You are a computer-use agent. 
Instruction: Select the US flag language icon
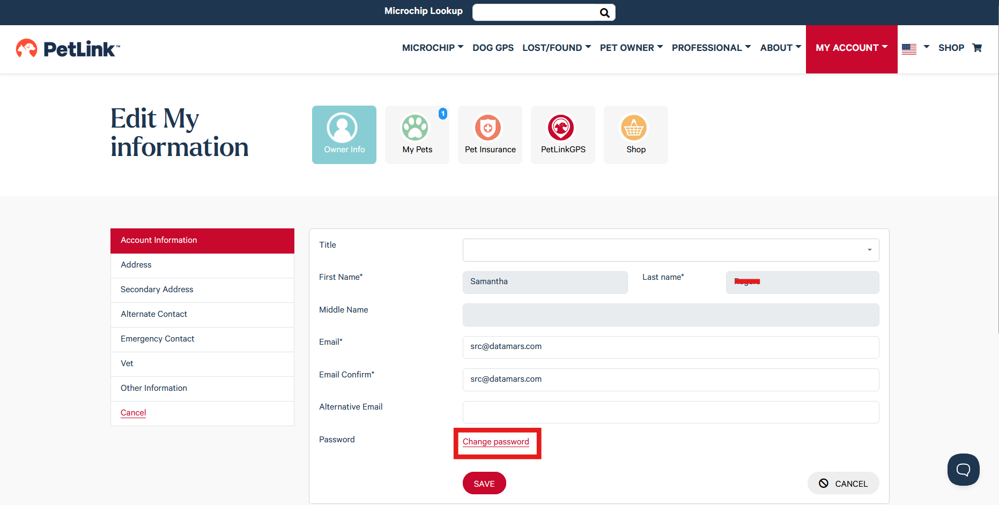point(909,49)
